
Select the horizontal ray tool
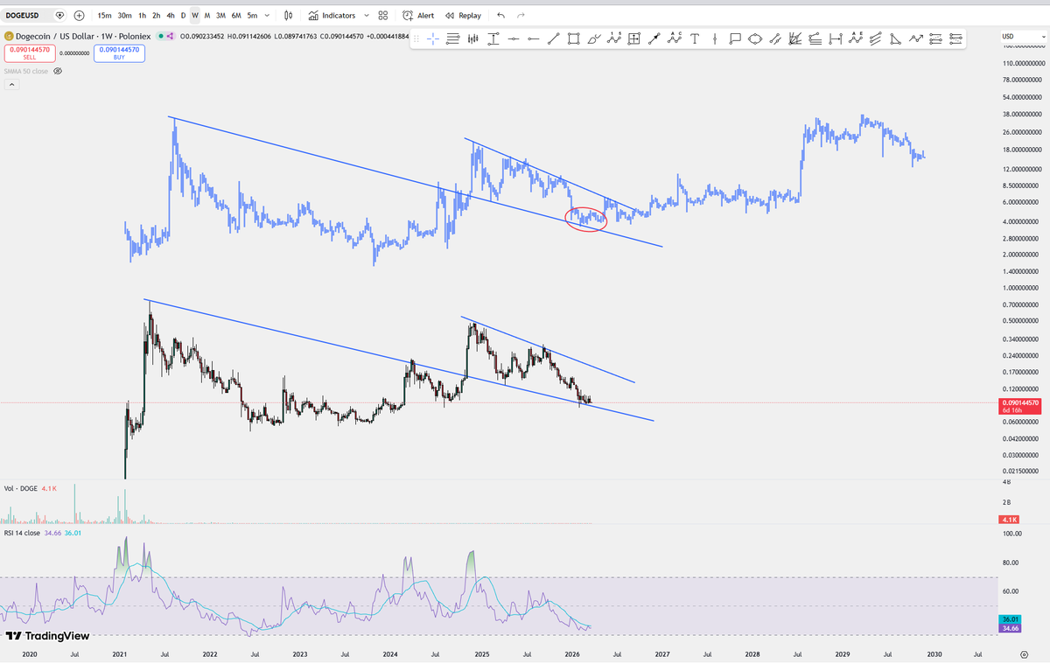(x=533, y=38)
